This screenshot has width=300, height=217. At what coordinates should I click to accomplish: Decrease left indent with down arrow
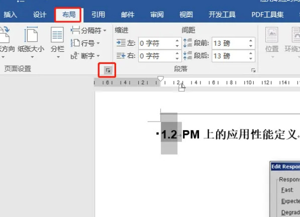click(x=177, y=46)
